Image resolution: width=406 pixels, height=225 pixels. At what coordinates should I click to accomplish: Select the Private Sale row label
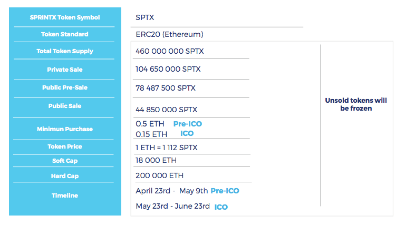coord(65,70)
